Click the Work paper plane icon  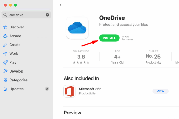5,54
